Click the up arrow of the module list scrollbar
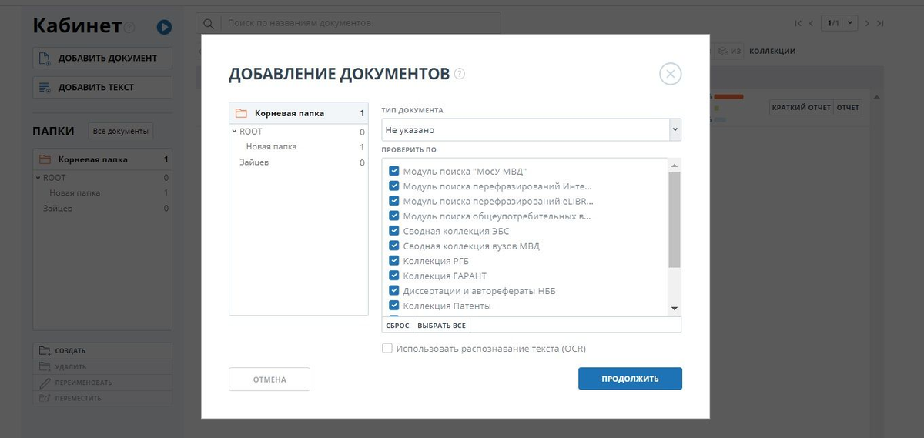This screenshot has width=924, height=438. pyautogui.click(x=675, y=166)
